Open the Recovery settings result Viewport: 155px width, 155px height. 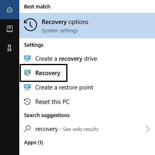87,73
